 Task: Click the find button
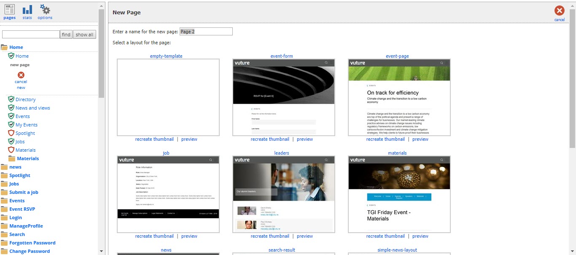[x=66, y=35]
